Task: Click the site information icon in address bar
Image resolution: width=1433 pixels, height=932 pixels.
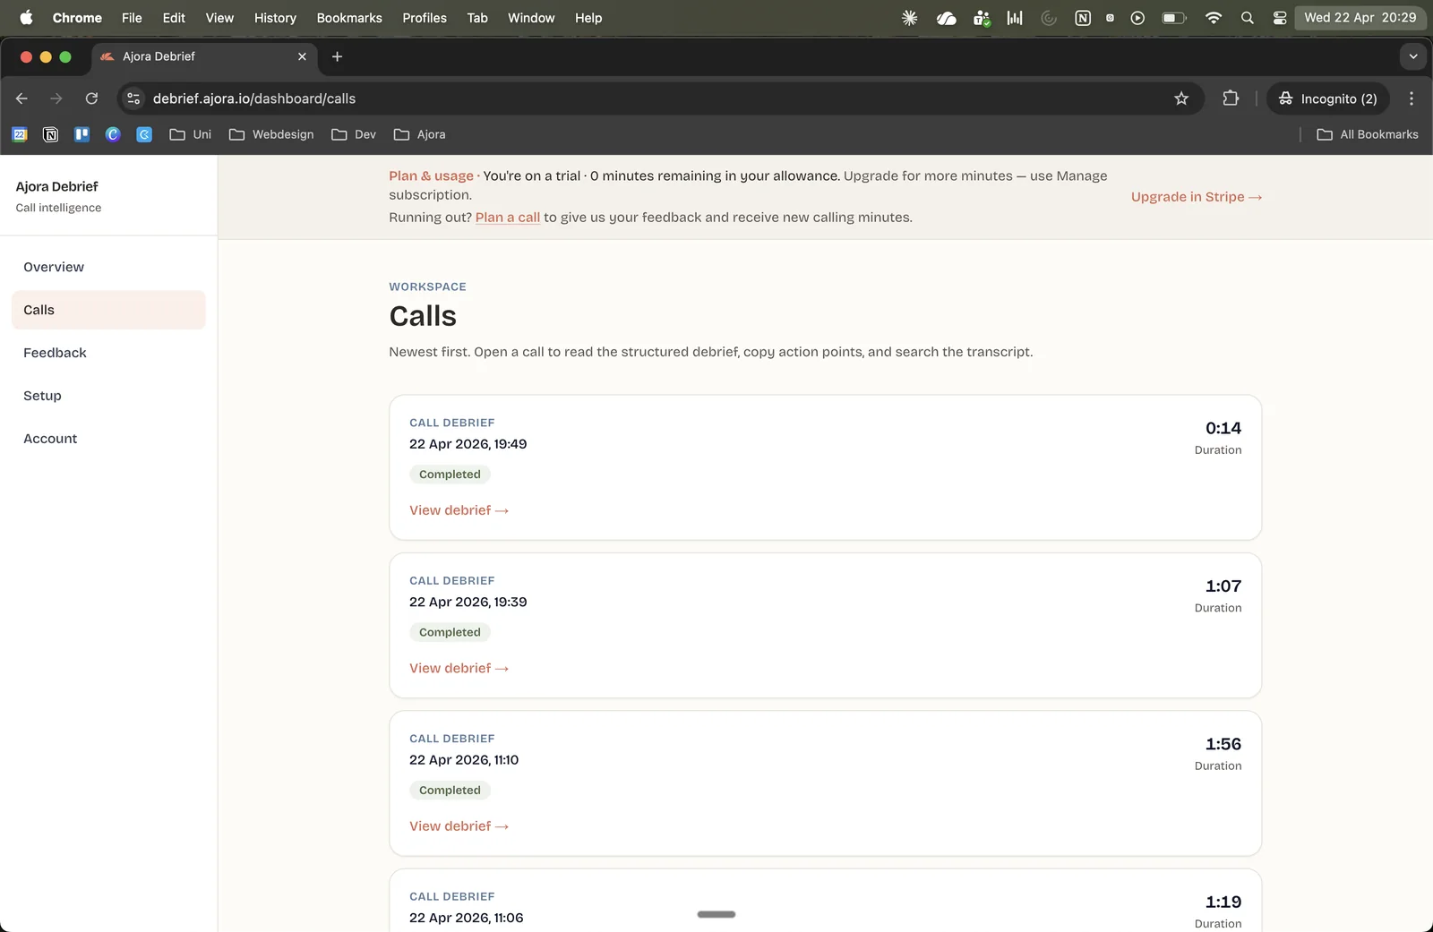Action: pos(133,98)
